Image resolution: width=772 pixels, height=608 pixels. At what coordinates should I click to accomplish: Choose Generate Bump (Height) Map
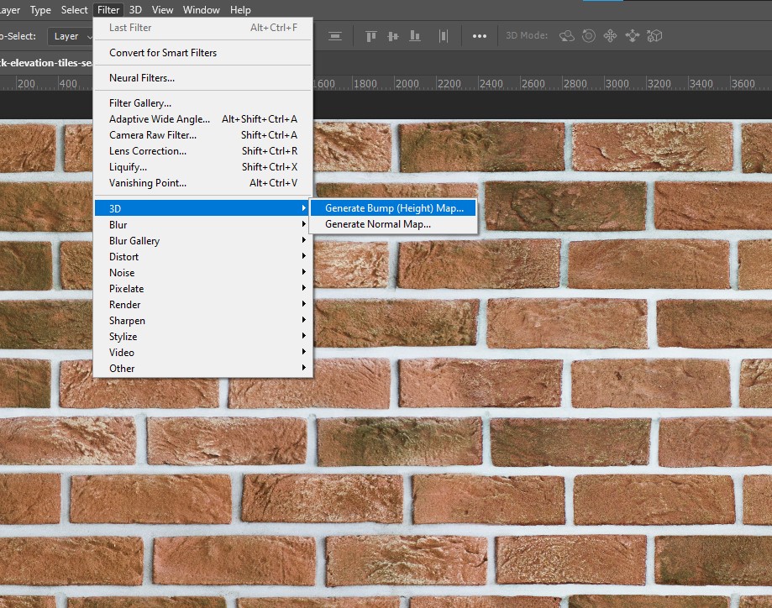[393, 208]
